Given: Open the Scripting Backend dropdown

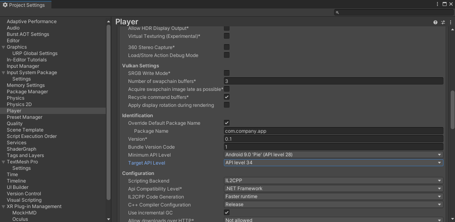Looking at the screenshot, I should pos(333,181).
